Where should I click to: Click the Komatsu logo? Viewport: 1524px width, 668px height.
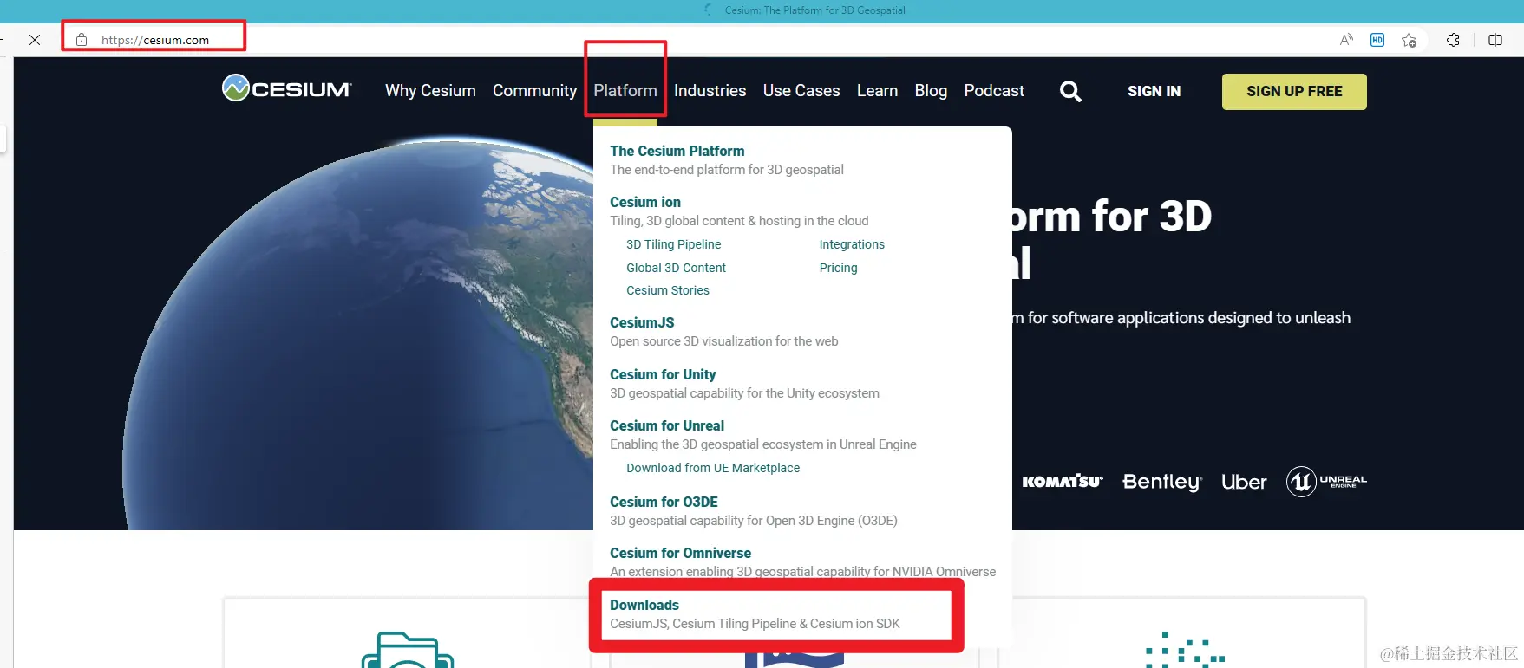point(1063,481)
